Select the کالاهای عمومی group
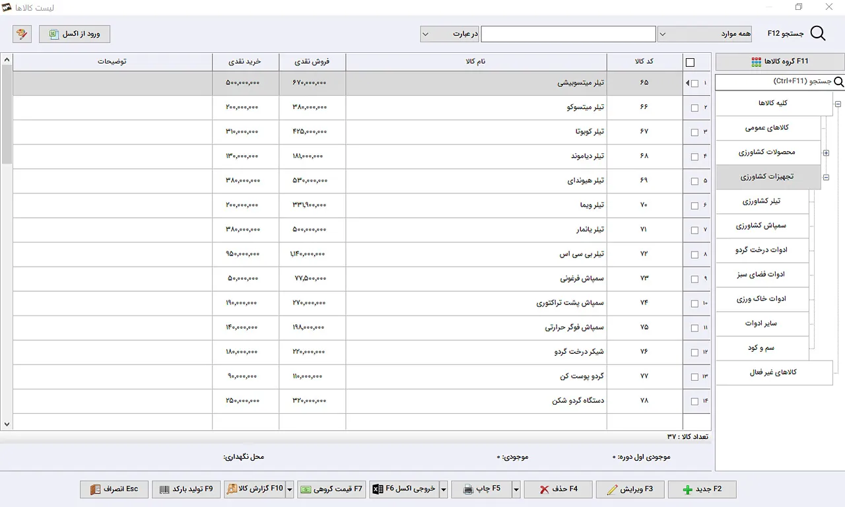The width and height of the screenshot is (845, 507). tap(768, 128)
